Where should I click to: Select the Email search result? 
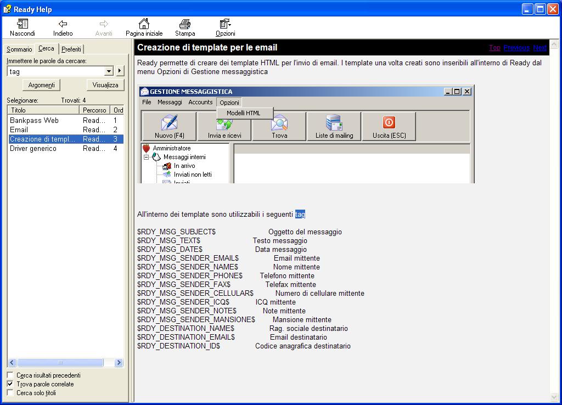click(66, 130)
